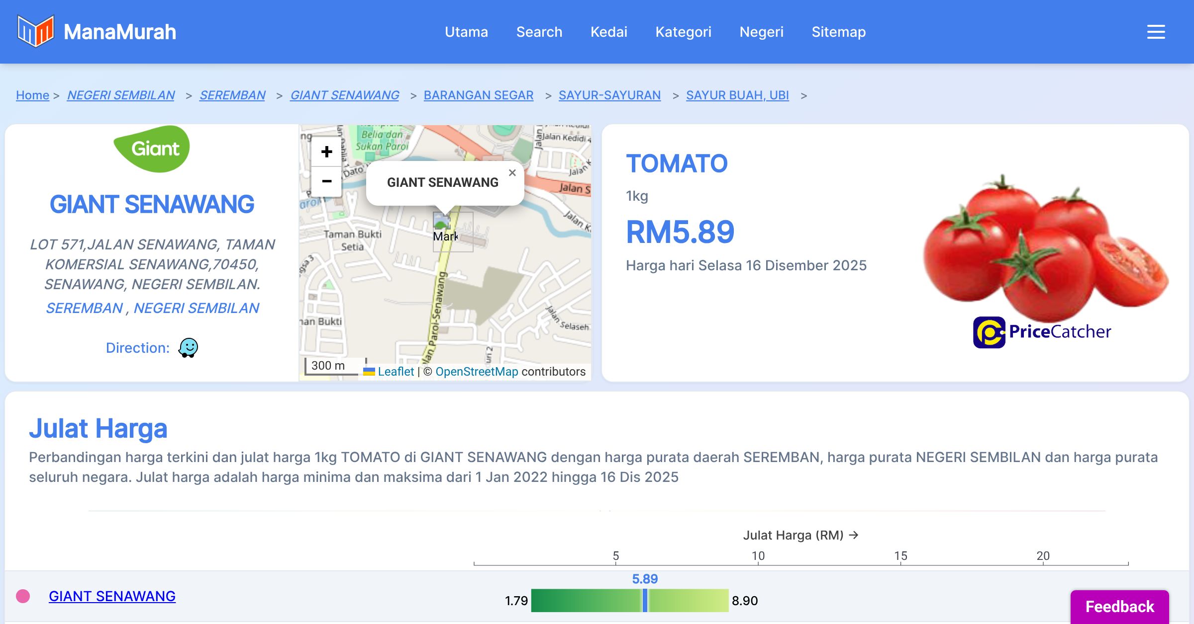
Task: Click the PriceCatcher logo
Action: [1042, 332]
